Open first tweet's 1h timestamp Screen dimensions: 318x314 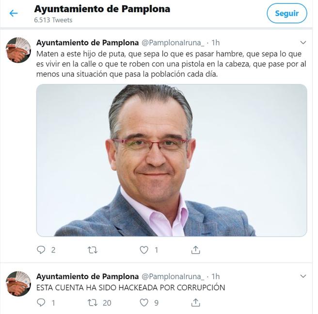point(216,43)
